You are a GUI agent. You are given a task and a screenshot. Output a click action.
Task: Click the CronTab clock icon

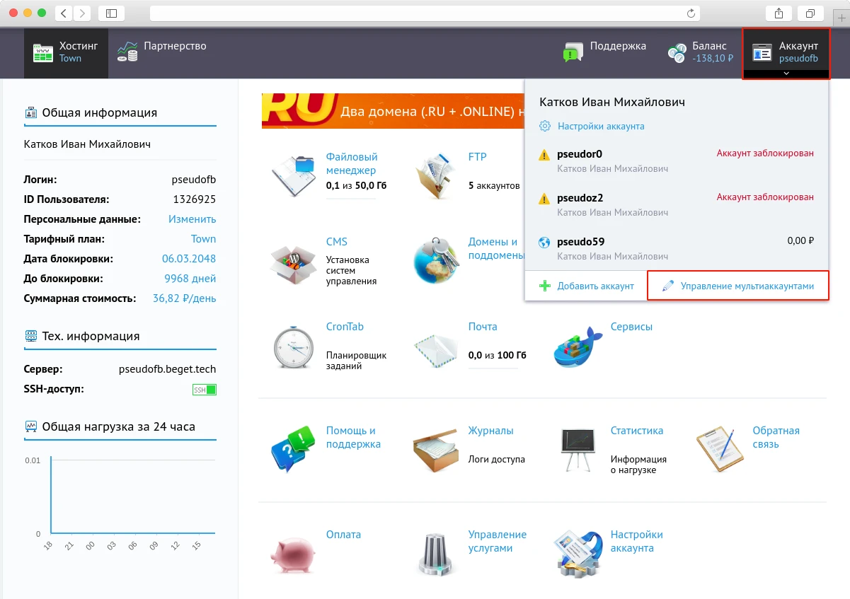click(x=293, y=346)
